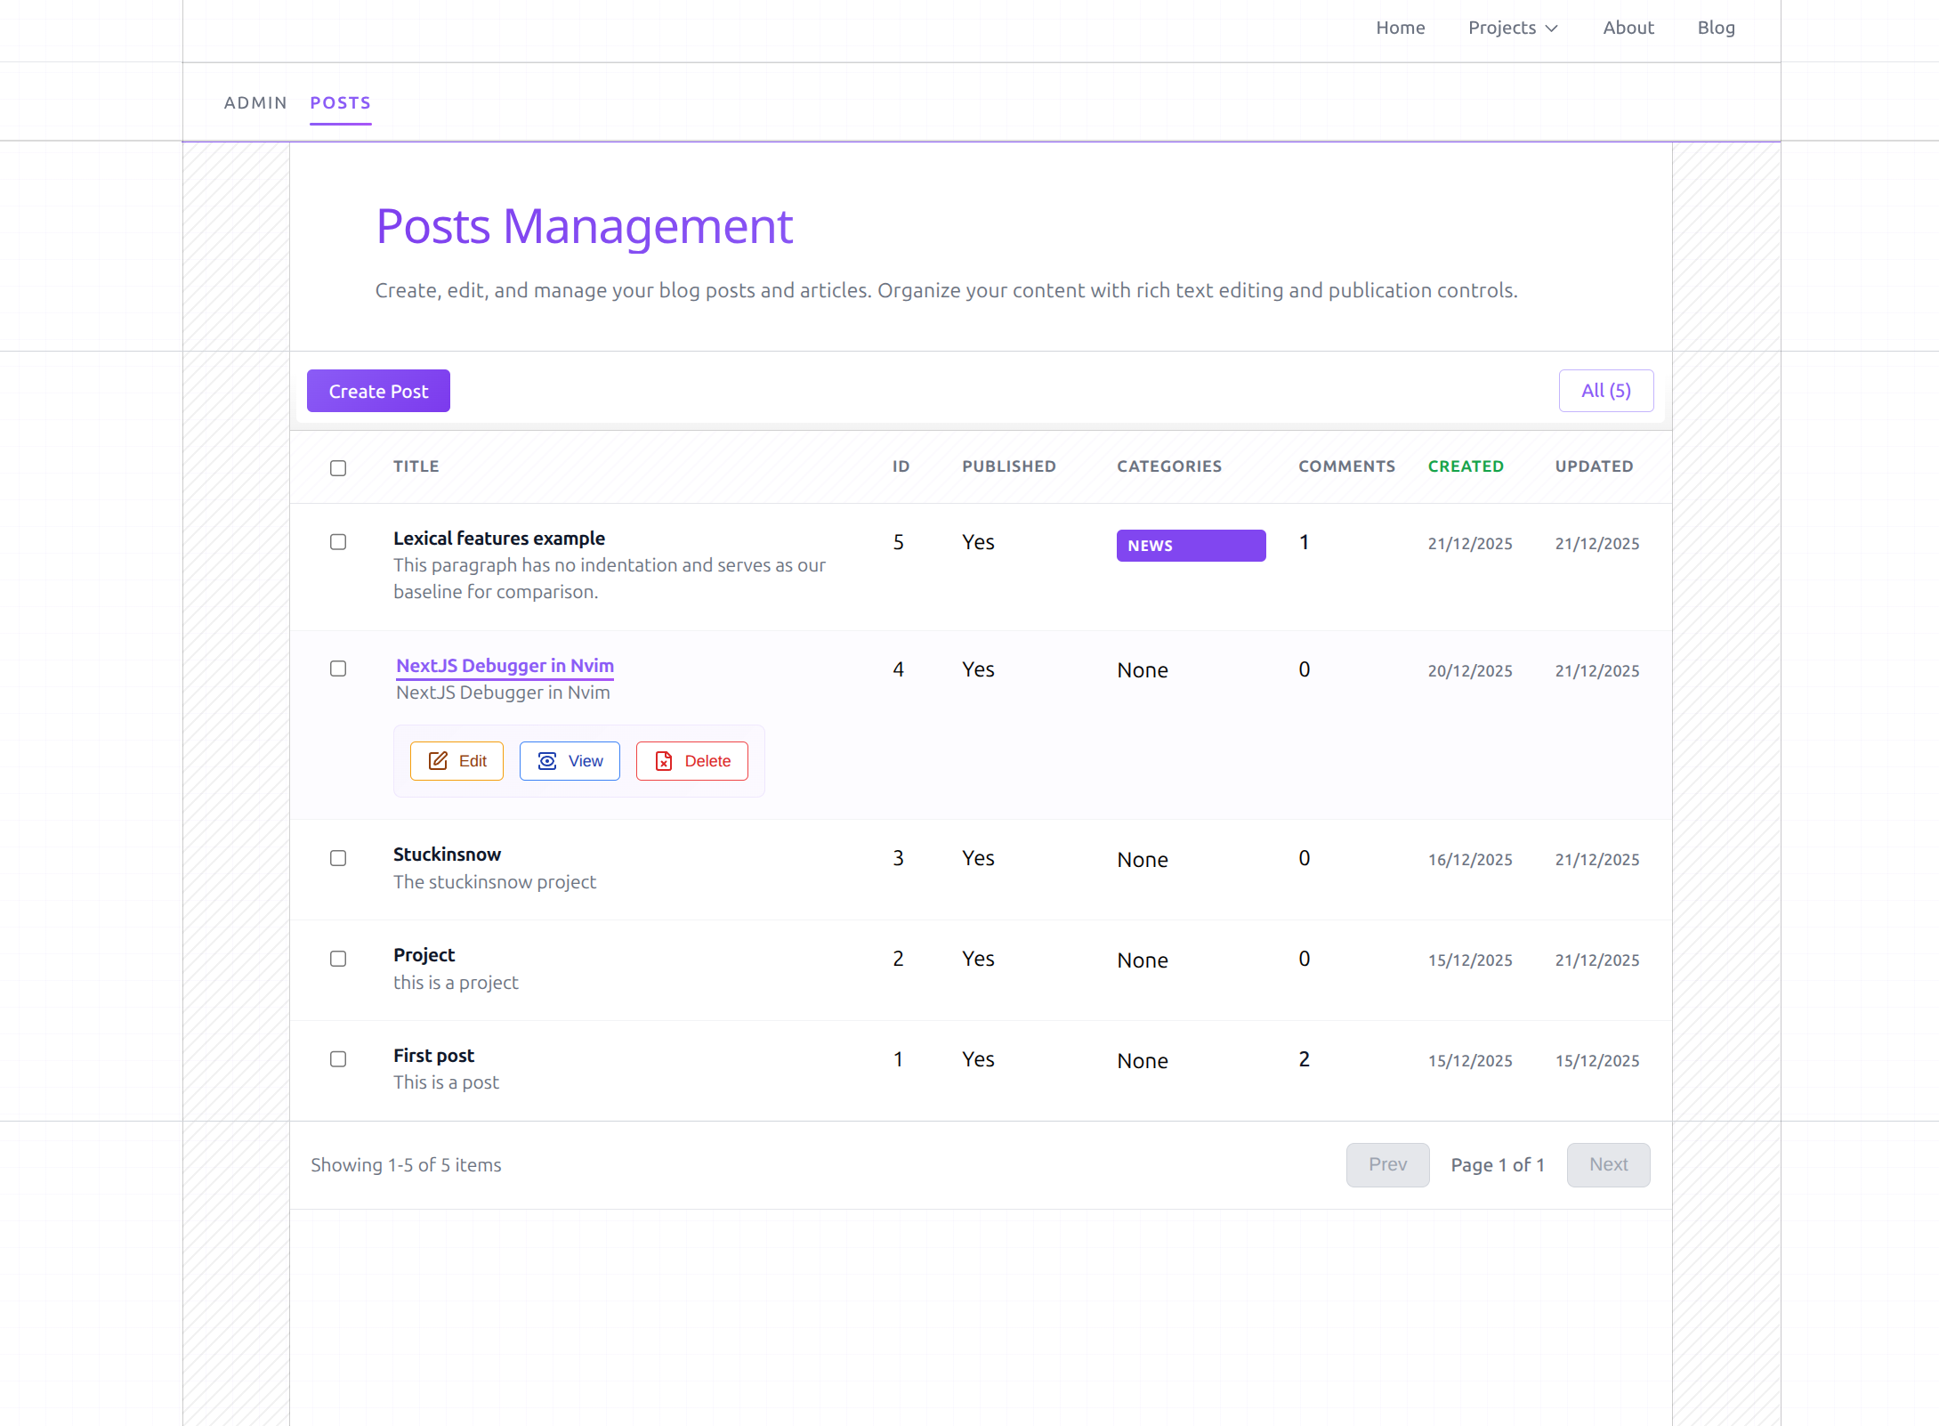1939x1426 pixels.
Task: Open the Blog page from the navbar
Action: (1716, 28)
